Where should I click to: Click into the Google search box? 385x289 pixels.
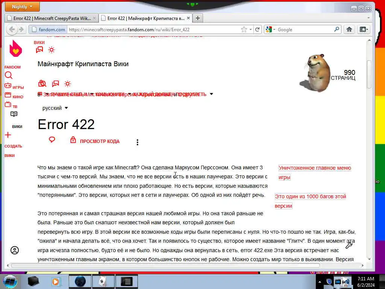(x=305, y=29)
